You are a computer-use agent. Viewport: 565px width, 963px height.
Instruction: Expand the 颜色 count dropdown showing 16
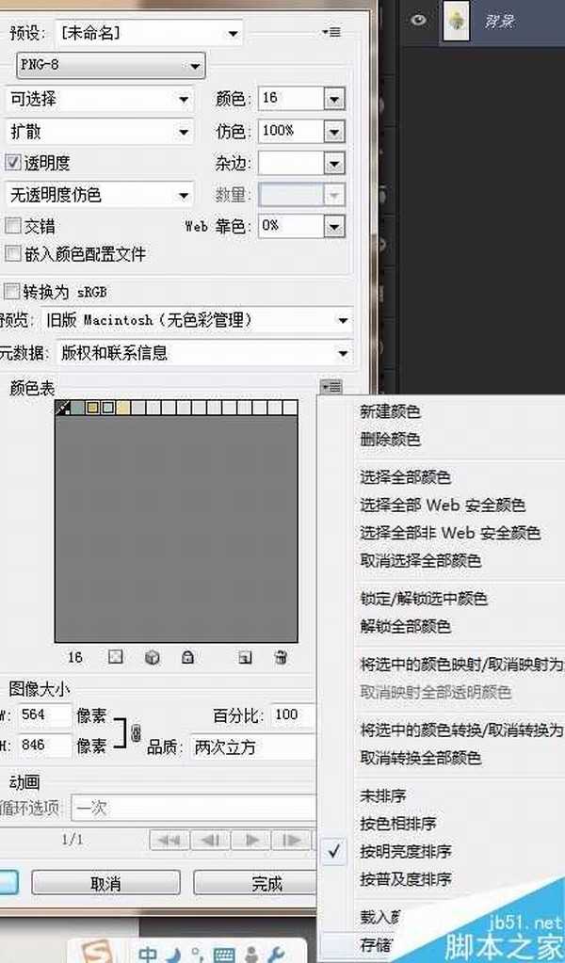pyautogui.click(x=333, y=99)
